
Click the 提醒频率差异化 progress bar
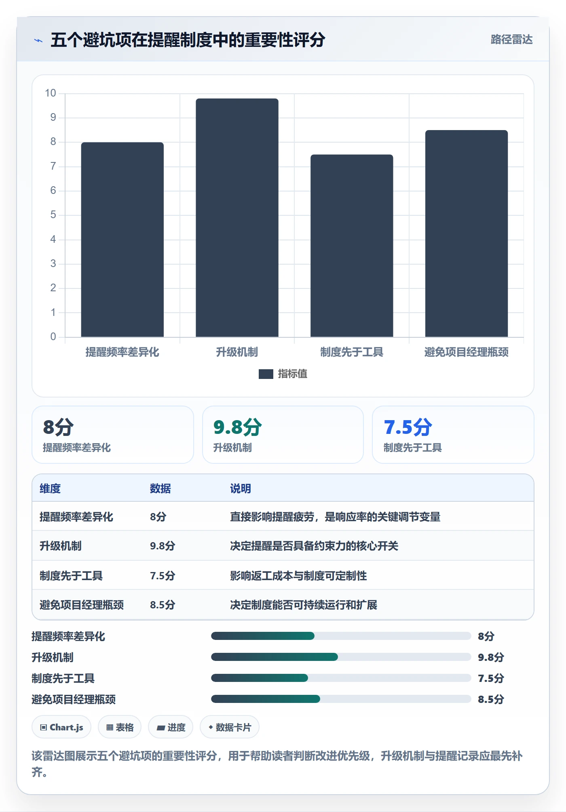(341, 636)
